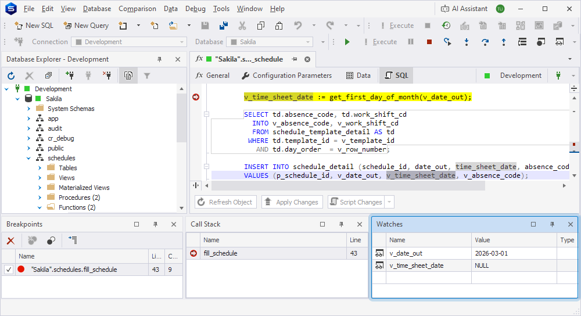The width and height of the screenshot is (581, 316).
Task: Switch to the General tab
Action: (213, 76)
